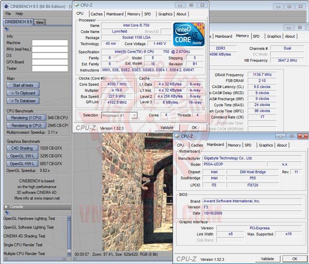Click the console scrollbar down arrow

[x=69, y=254]
